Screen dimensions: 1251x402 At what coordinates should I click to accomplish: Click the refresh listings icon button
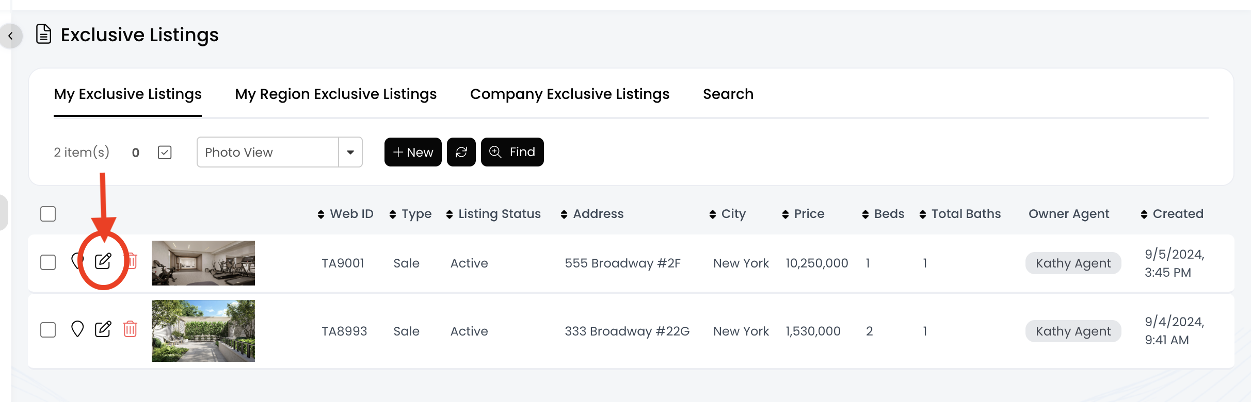click(x=461, y=152)
